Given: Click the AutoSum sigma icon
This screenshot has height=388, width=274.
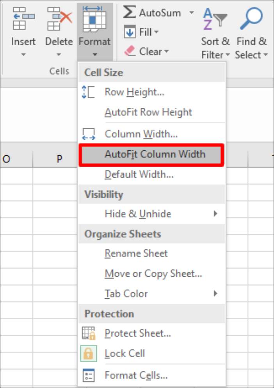Looking at the screenshot, I should [130, 12].
